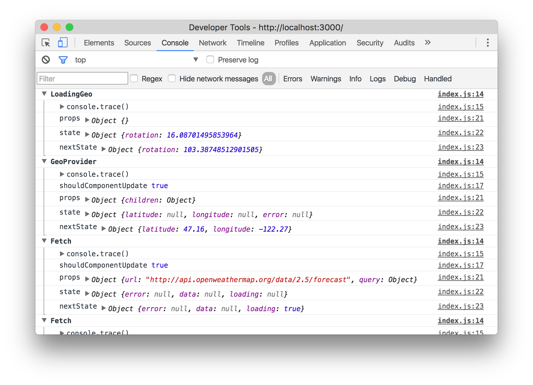Open index.js:21 link for Fetch props
This screenshot has height=385, width=533.
pos(461,277)
